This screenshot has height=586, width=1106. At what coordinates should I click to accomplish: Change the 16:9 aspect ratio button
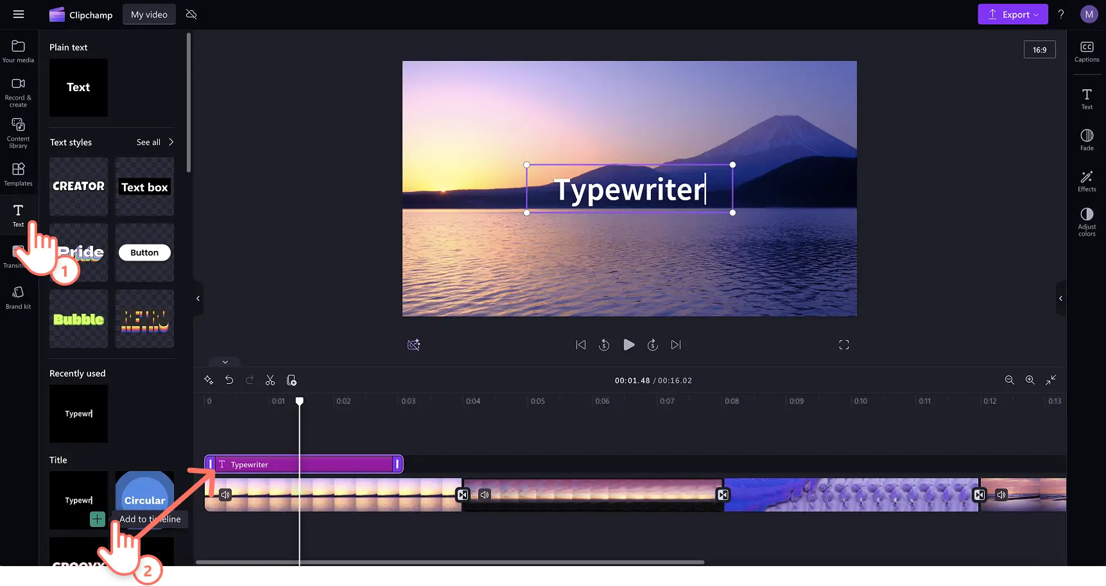point(1039,50)
